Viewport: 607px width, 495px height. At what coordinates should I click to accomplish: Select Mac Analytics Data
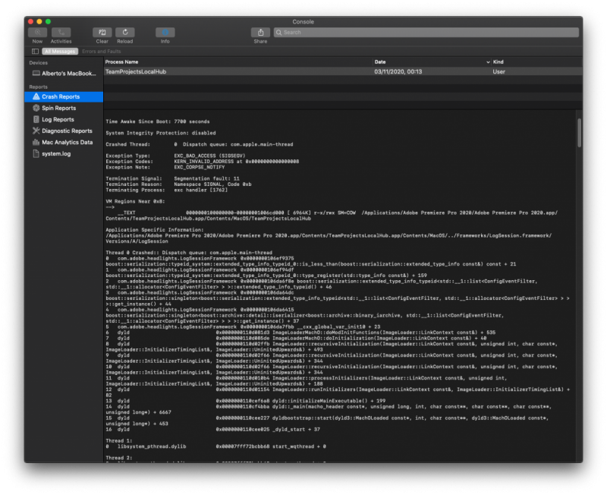[x=67, y=142]
